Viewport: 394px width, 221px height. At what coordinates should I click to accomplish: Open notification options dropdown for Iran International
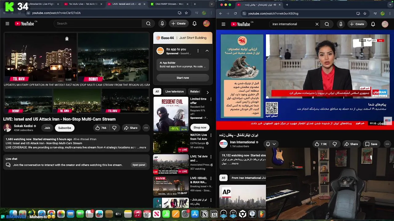click(271, 144)
